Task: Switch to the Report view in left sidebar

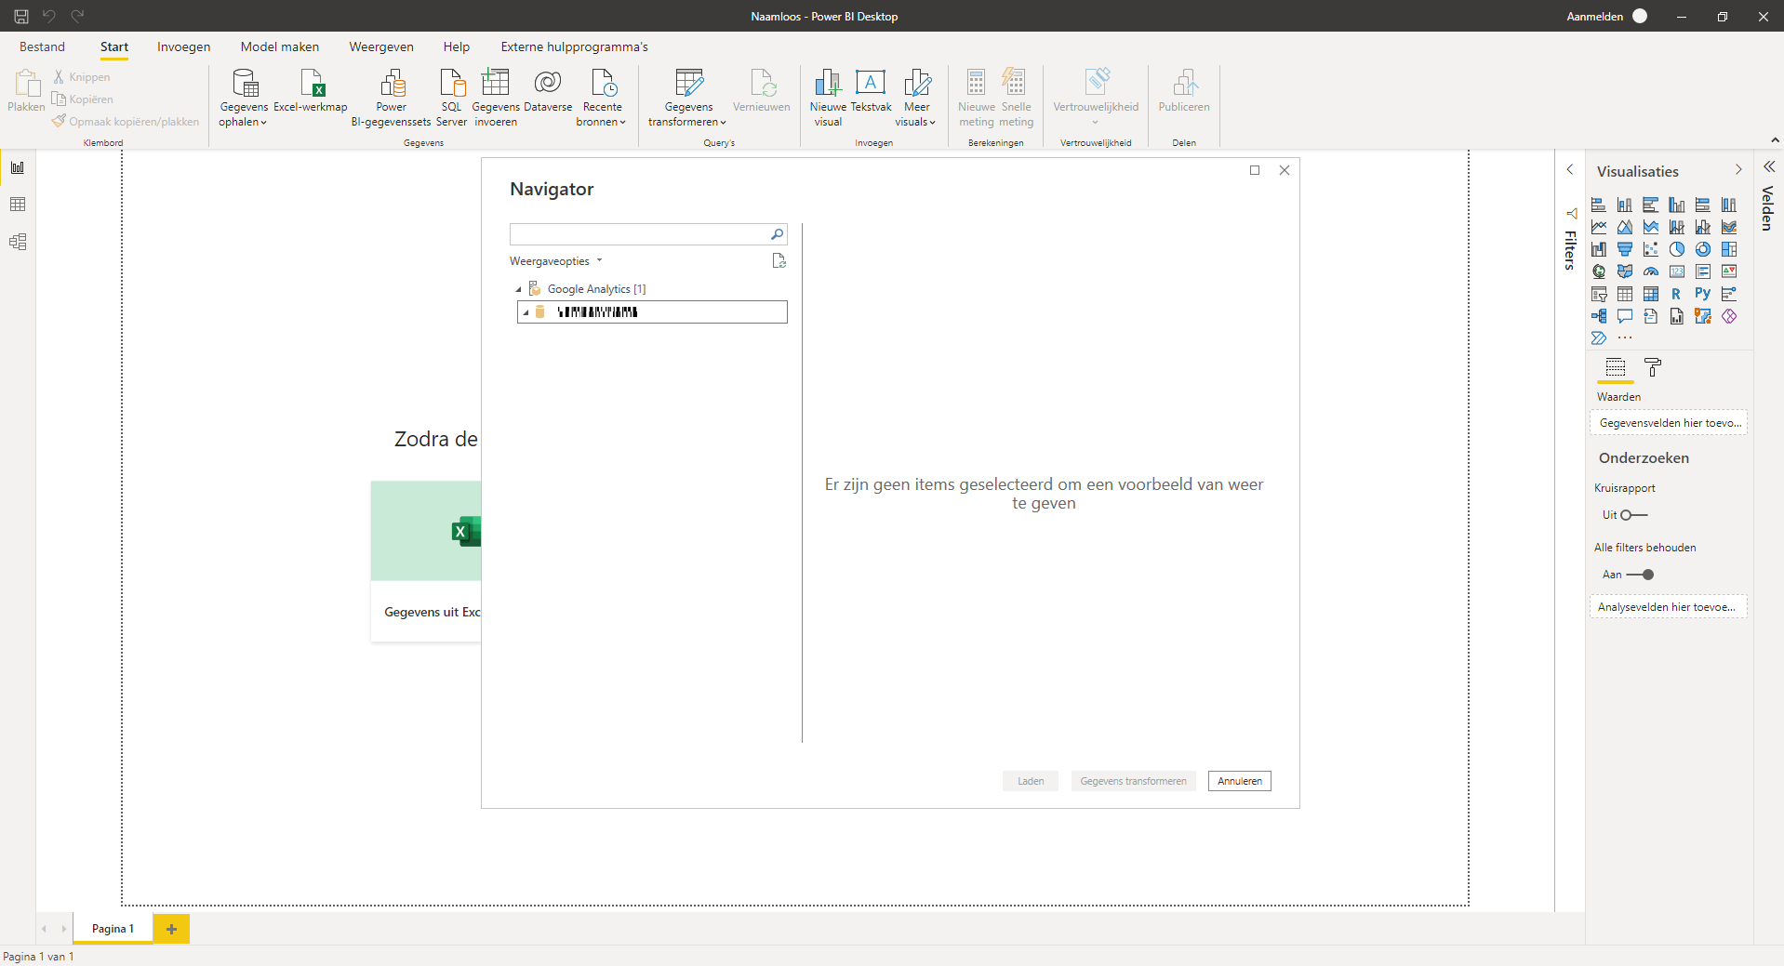Action: 18,167
